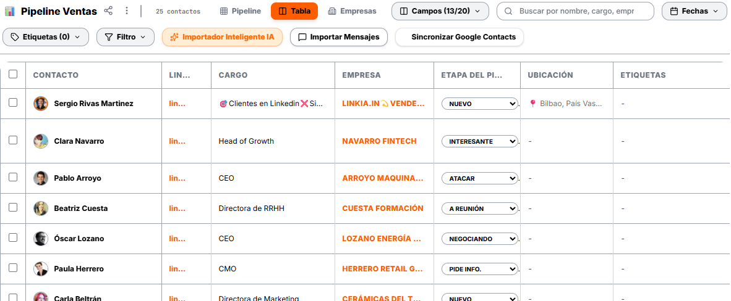Open Sergio Rivas Martinez avatar
731x301 pixels.
click(x=41, y=103)
